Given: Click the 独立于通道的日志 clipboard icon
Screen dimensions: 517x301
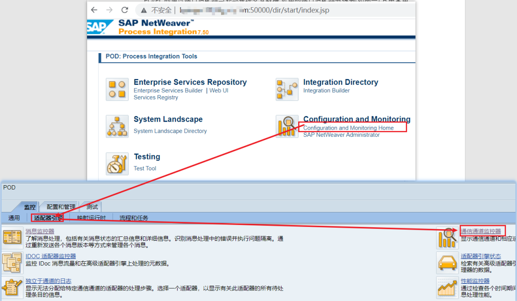Looking at the screenshot, I should (12, 288).
